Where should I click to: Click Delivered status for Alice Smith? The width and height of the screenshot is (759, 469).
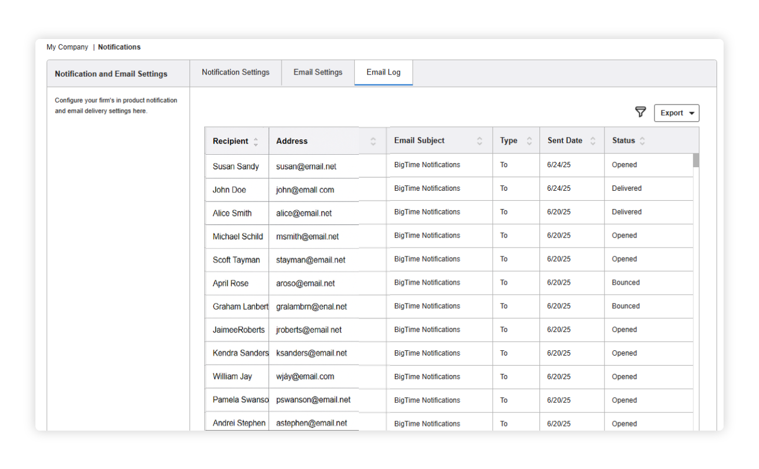pos(627,212)
